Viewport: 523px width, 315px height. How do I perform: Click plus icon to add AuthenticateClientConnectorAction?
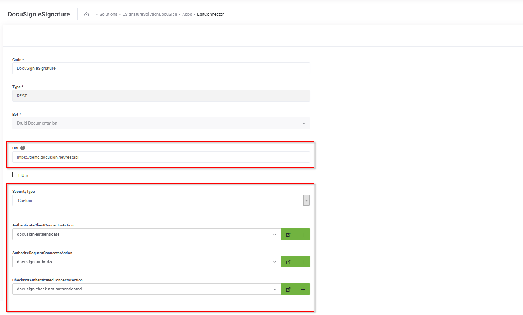click(303, 234)
